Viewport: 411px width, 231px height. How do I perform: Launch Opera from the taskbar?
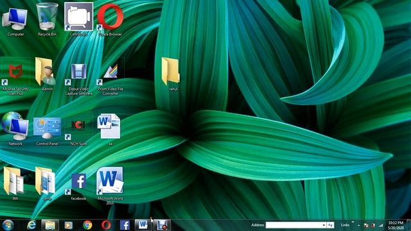(106, 225)
